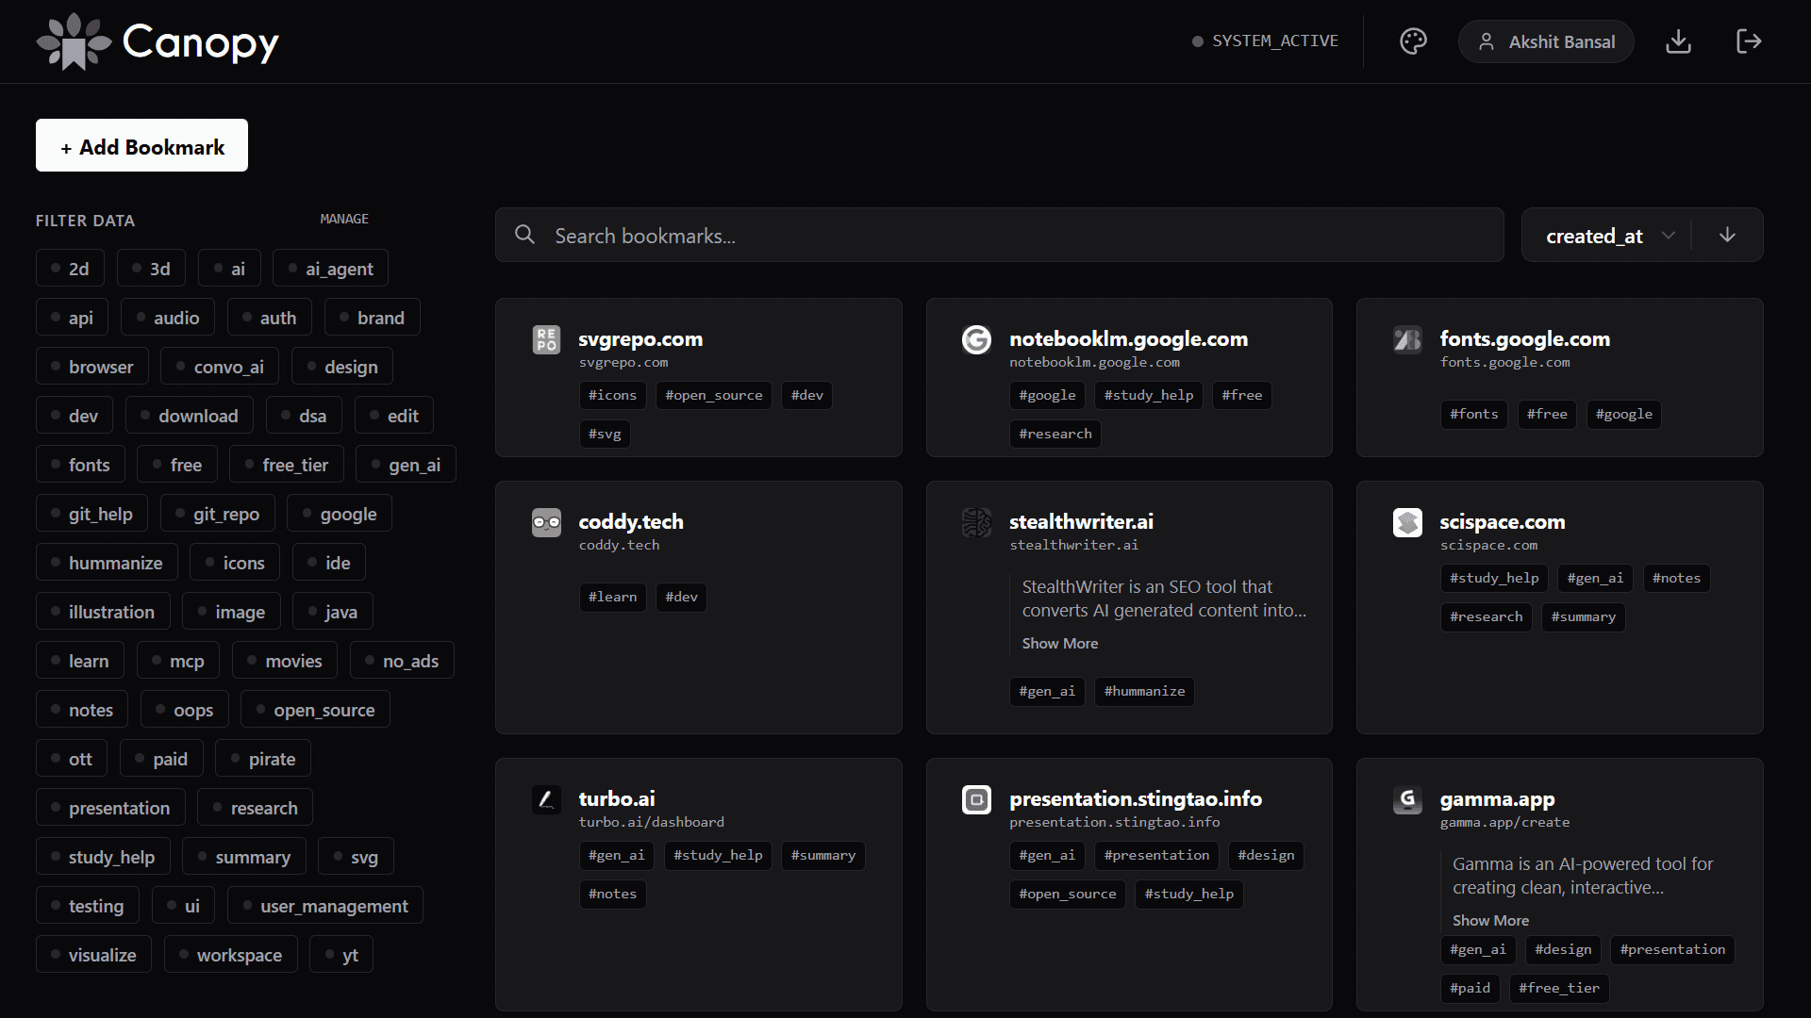Click the gamma.app favicon icon

1407,800
